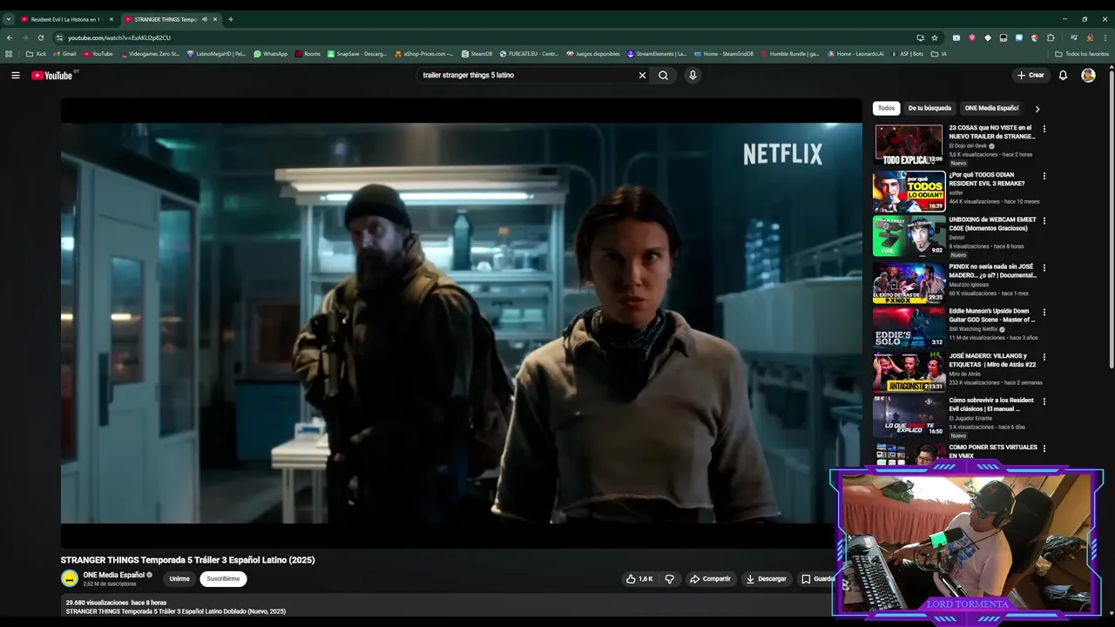This screenshot has width=1115, height=627.
Task: Clear the search box with the X
Action: pyautogui.click(x=643, y=75)
